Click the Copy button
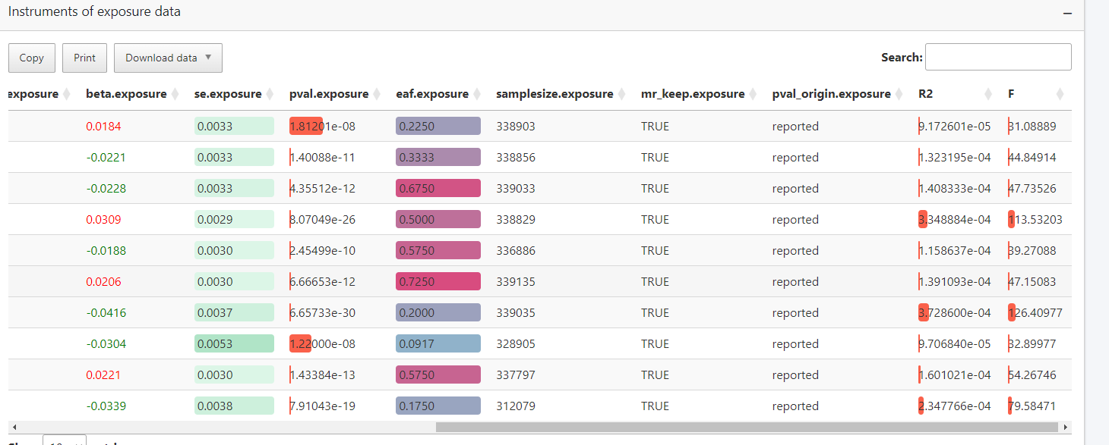Image resolution: width=1109 pixels, height=445 pixels. 32,58
